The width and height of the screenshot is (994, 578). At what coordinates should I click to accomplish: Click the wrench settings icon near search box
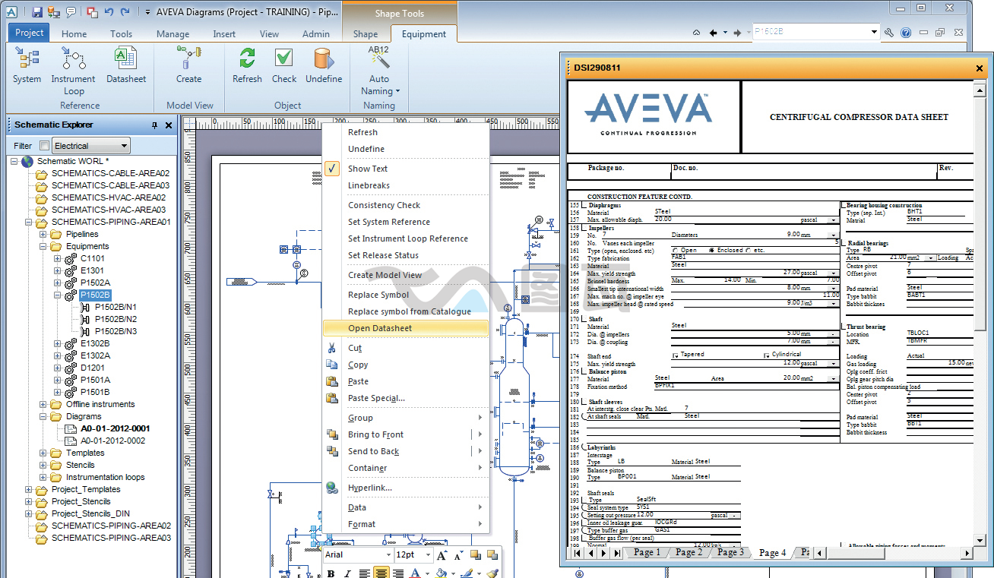tap(890, 33)
